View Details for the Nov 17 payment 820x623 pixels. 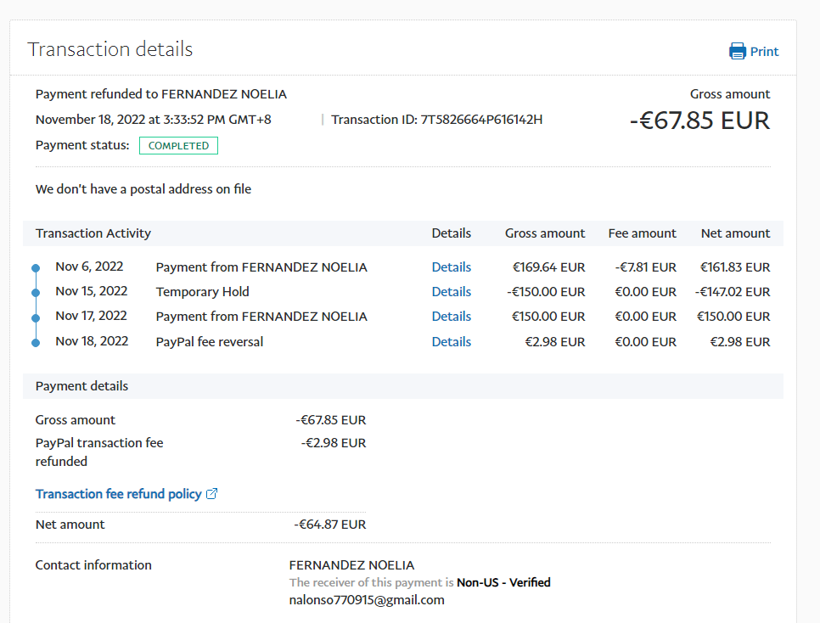coord(451,317)
